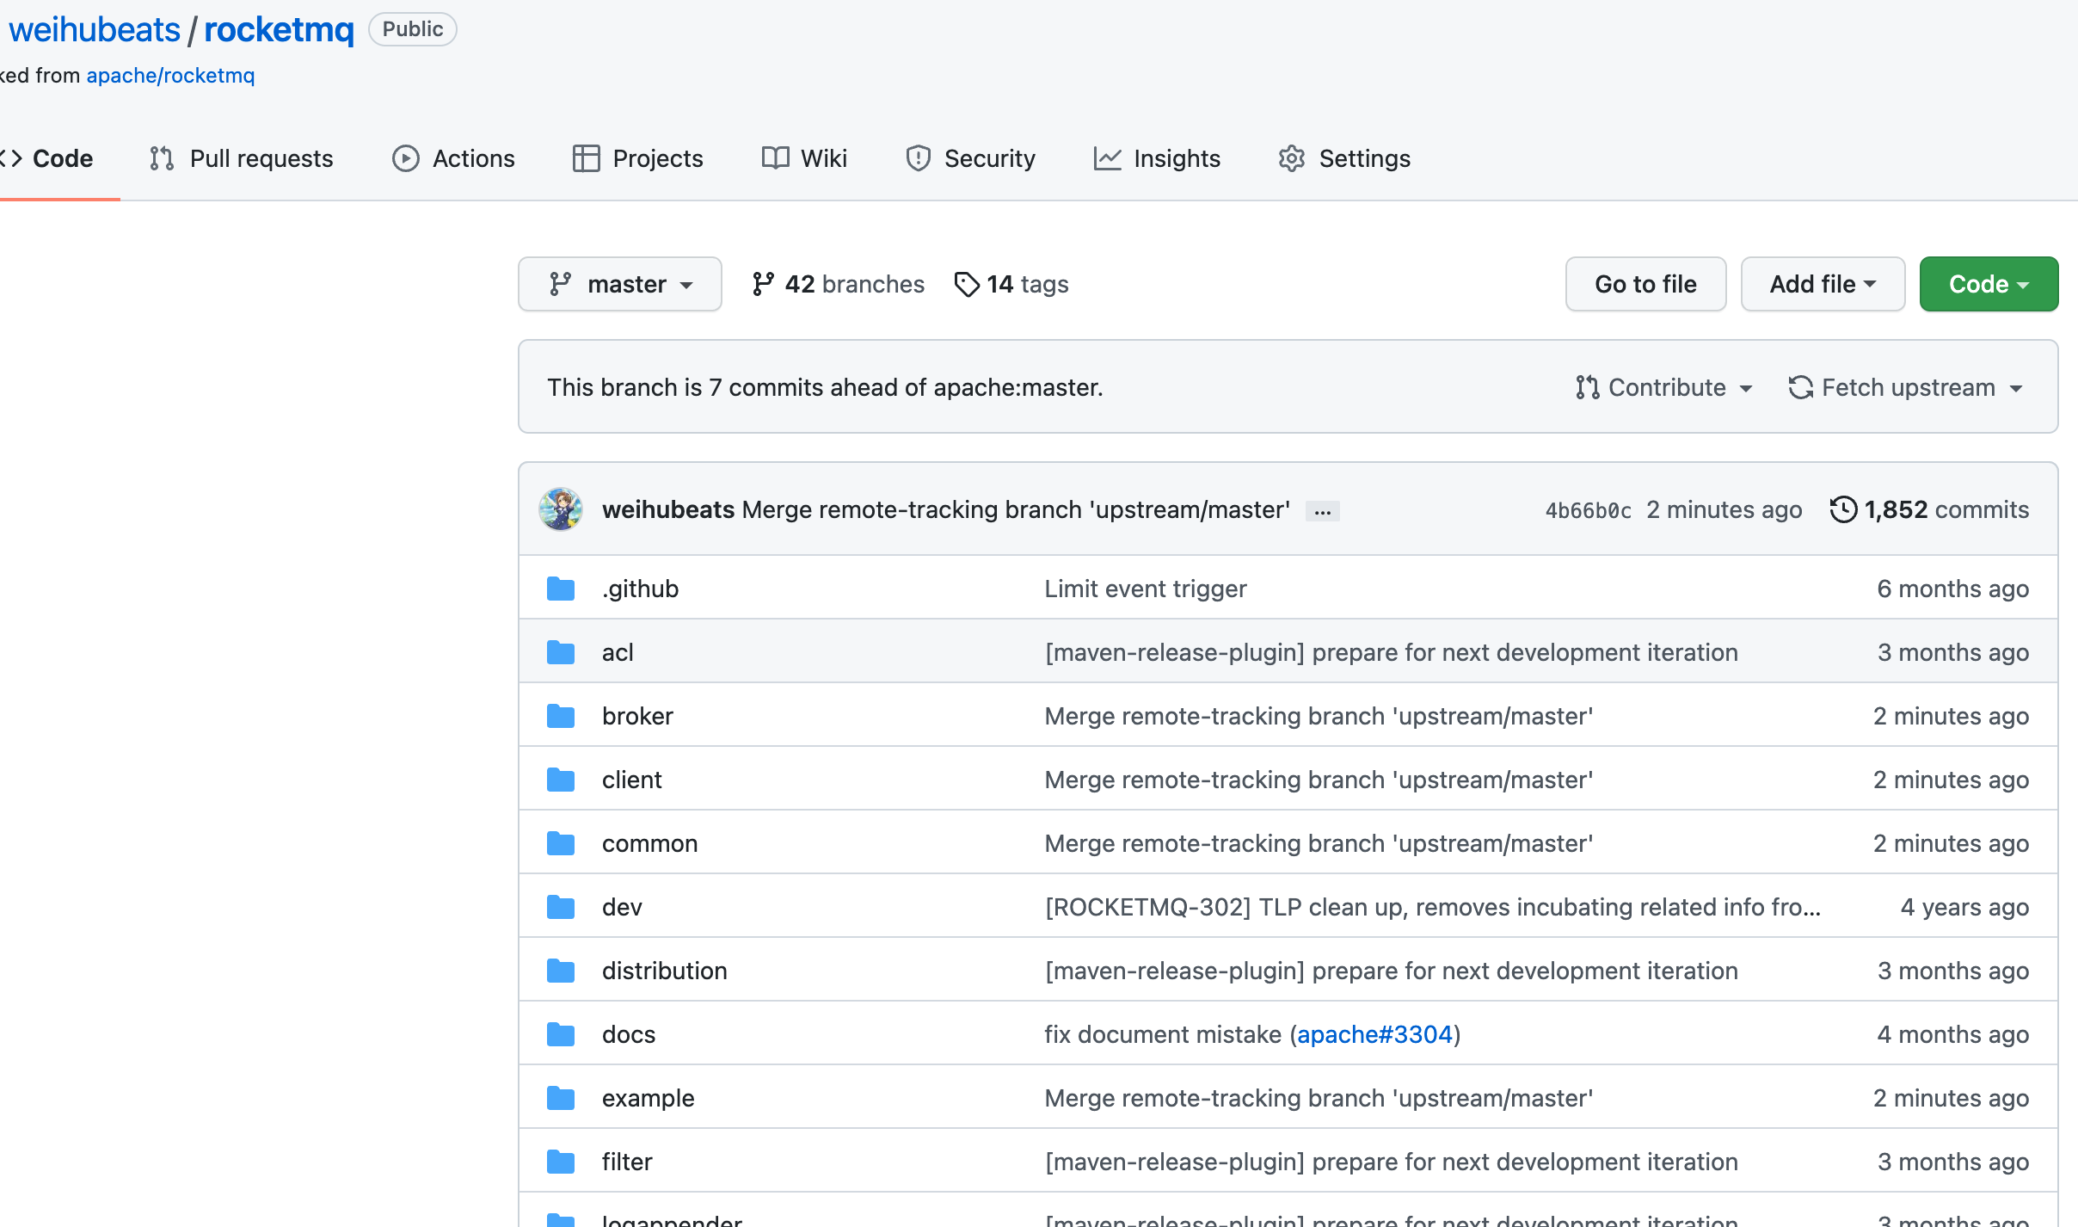2078x1227 pixels.
Task: Click folder icon beside distribution
Action: 561,971
